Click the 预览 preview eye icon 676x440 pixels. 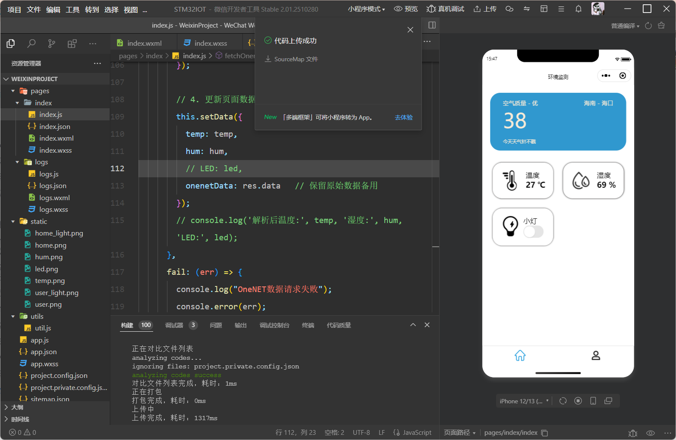pos(406,9)
